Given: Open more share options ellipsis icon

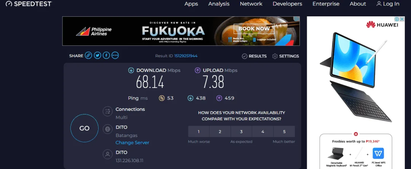Looking at the screenshot, I should [x=115, y=55].
